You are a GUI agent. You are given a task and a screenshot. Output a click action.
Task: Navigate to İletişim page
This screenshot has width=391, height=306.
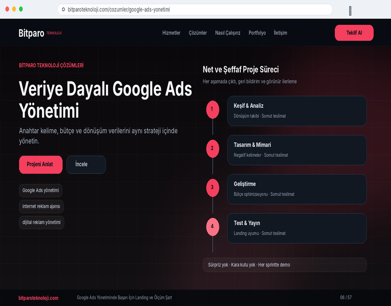pyautogui.click(x=280, y=33)
